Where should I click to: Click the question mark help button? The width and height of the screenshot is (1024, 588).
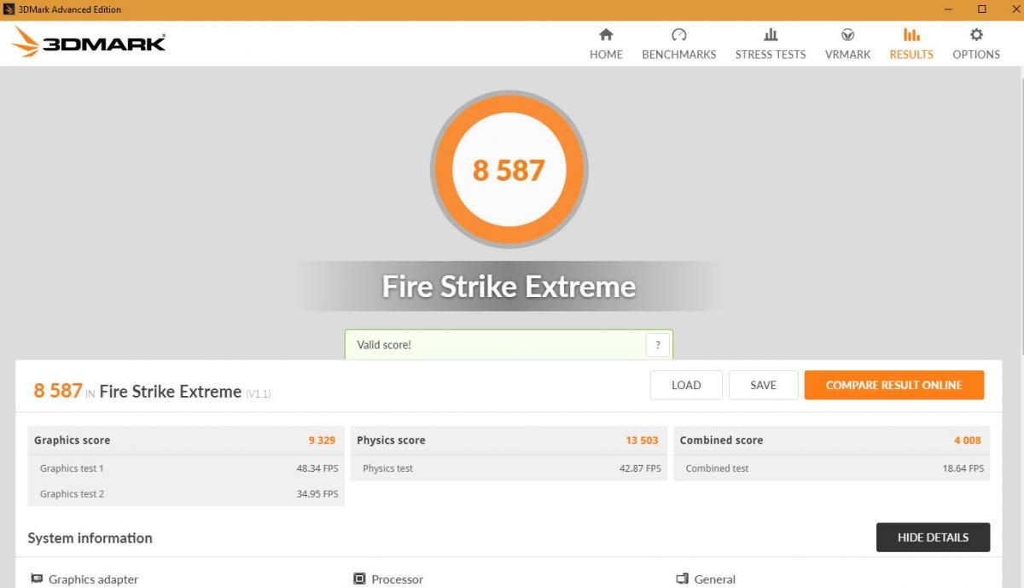pyautogui.click(x=657, y=345)
